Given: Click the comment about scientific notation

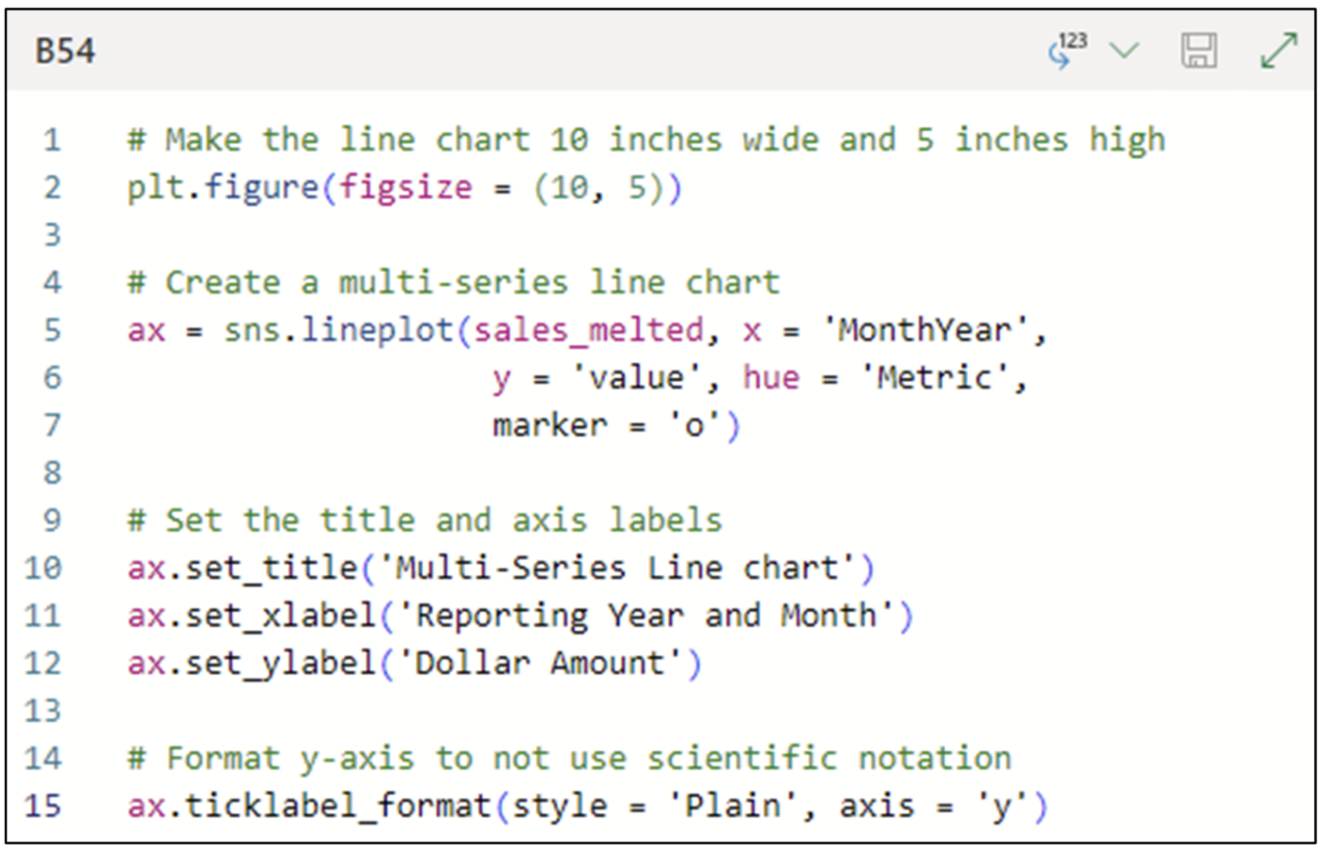Looking at the screenshot, I should coord(564,757).
